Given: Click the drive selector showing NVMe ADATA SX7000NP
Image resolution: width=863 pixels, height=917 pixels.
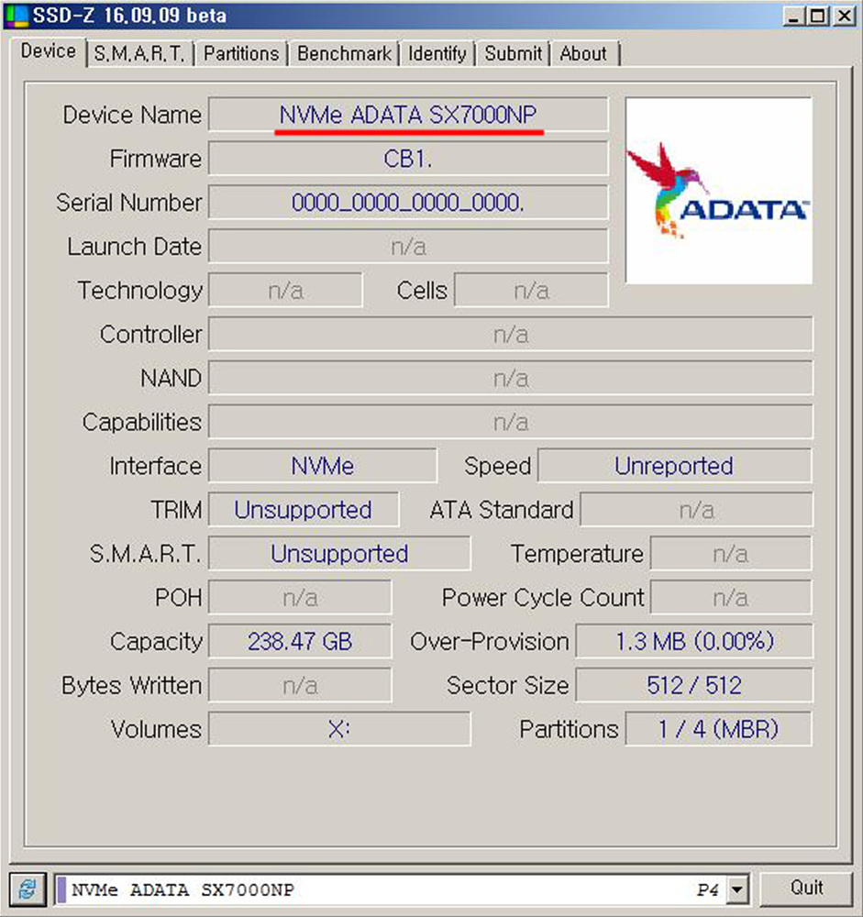Looking at the screenshot, I should point(367,889).
